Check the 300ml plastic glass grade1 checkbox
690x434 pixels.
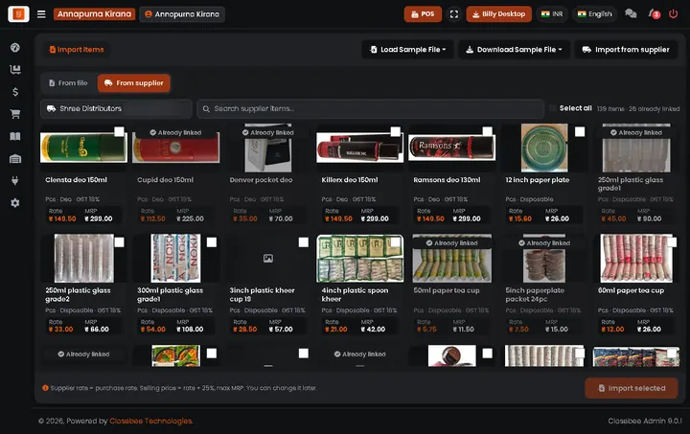(x=211, y=242)
